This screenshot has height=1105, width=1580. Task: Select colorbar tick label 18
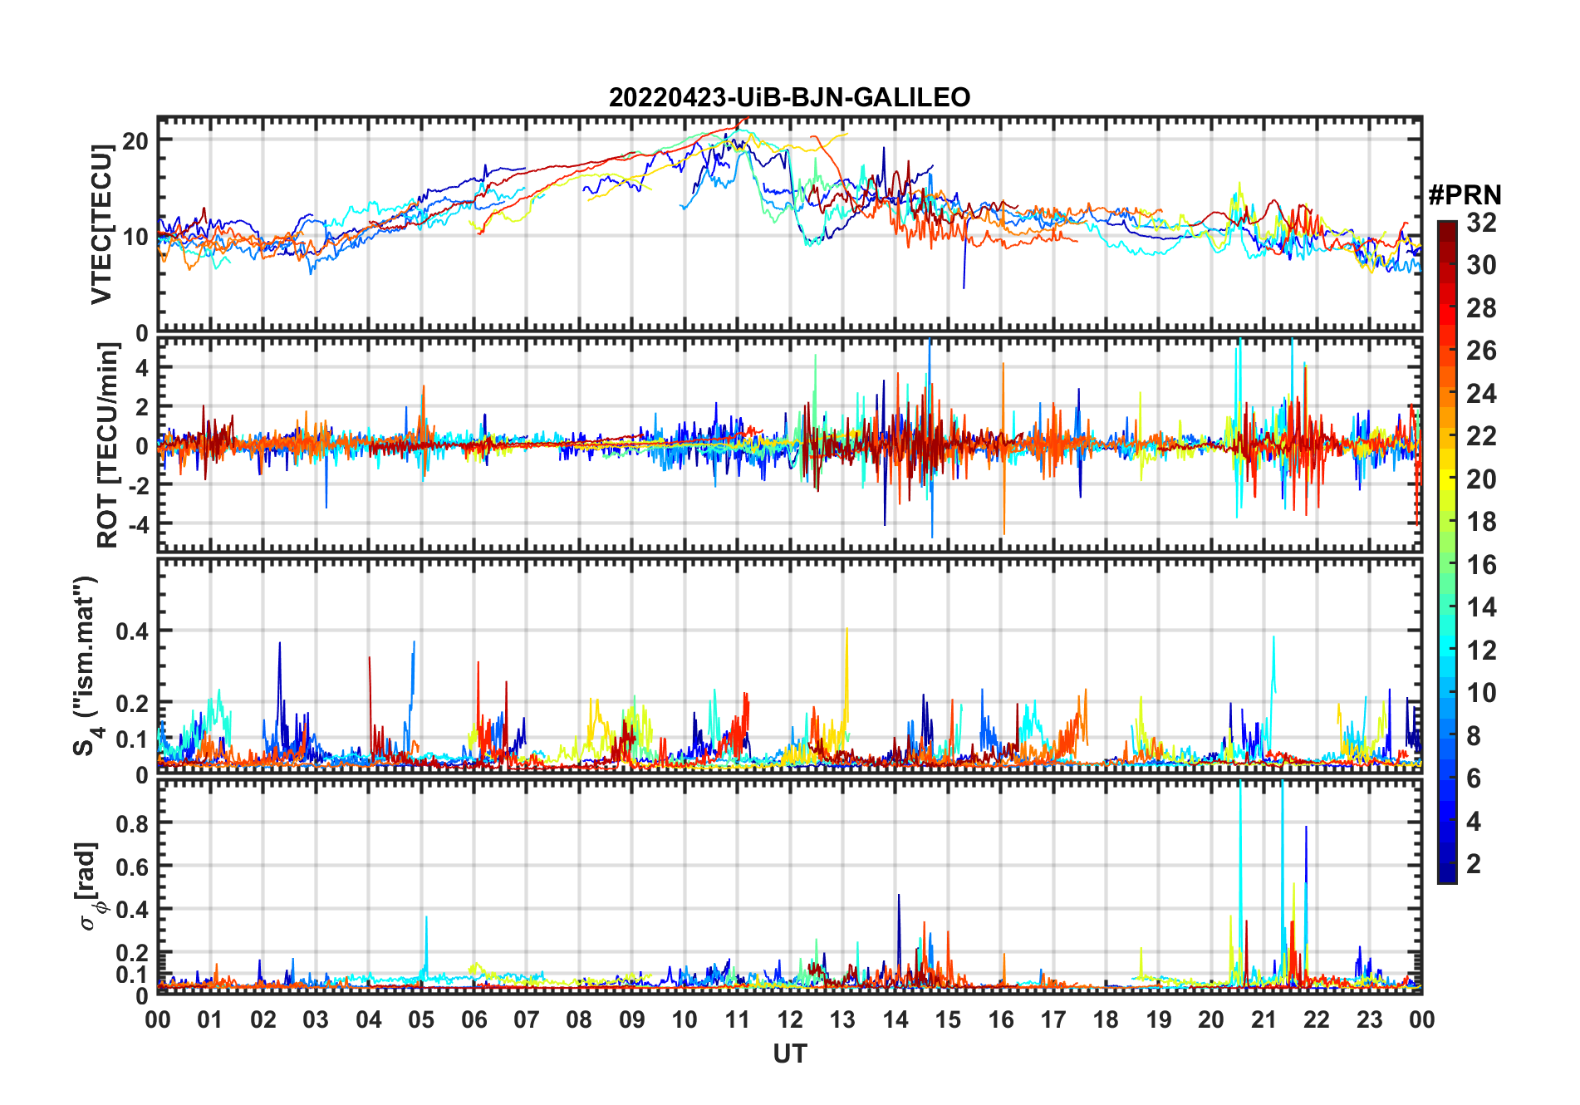[x=1481, y=522]
